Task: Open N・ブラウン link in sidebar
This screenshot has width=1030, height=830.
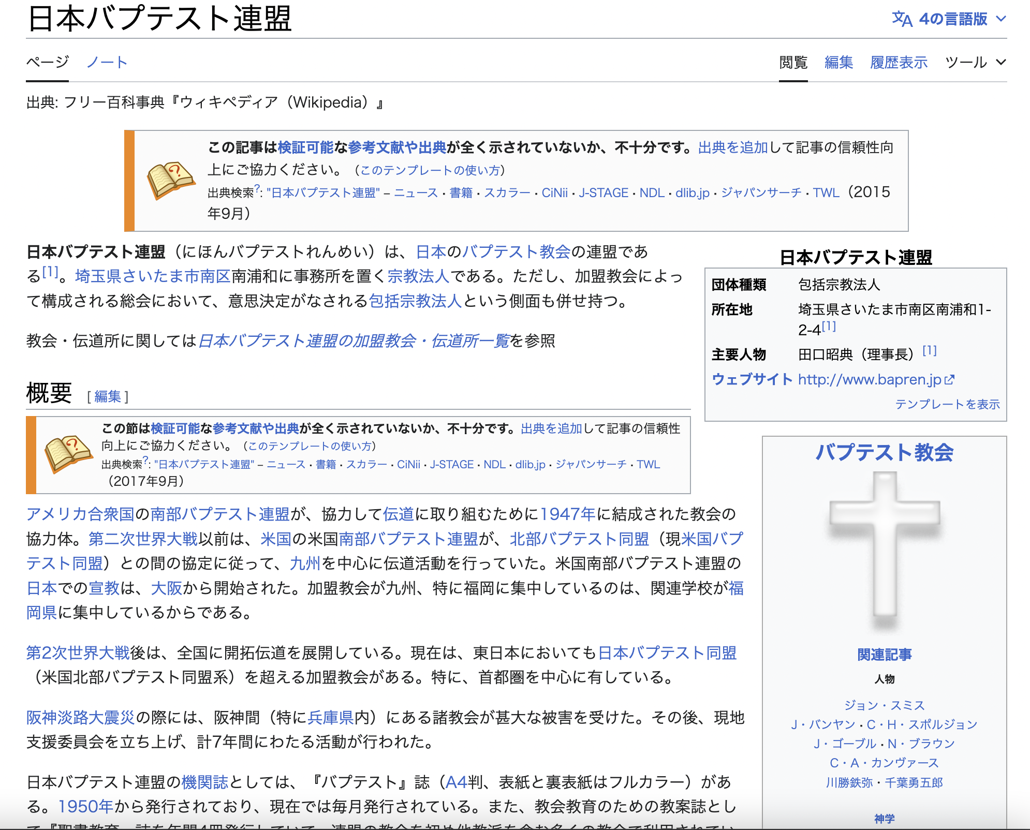Action: pyautogui.click(x=921, y=744)
